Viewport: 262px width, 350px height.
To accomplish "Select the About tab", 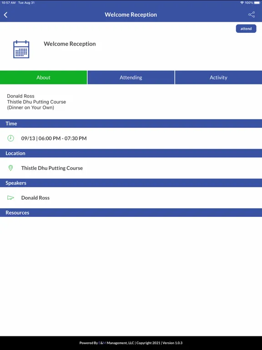I will (44, 77).
